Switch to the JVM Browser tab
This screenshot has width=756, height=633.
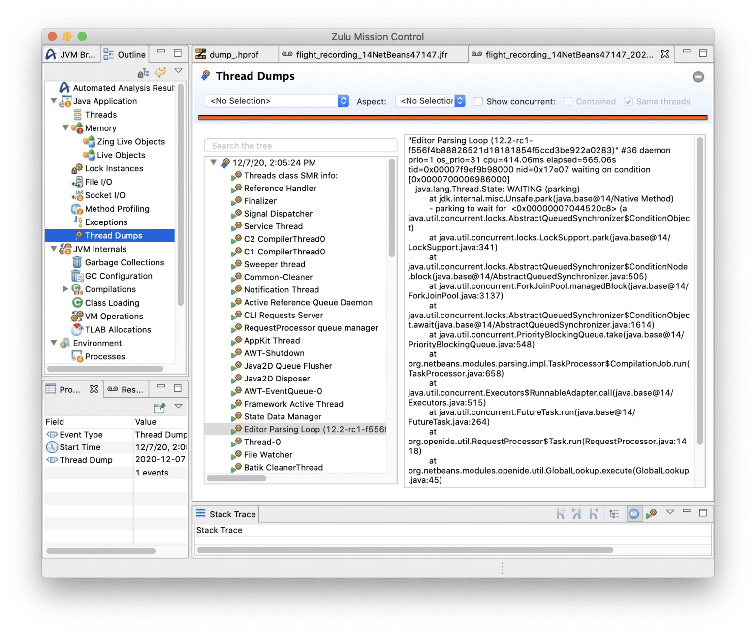[71, 55]
